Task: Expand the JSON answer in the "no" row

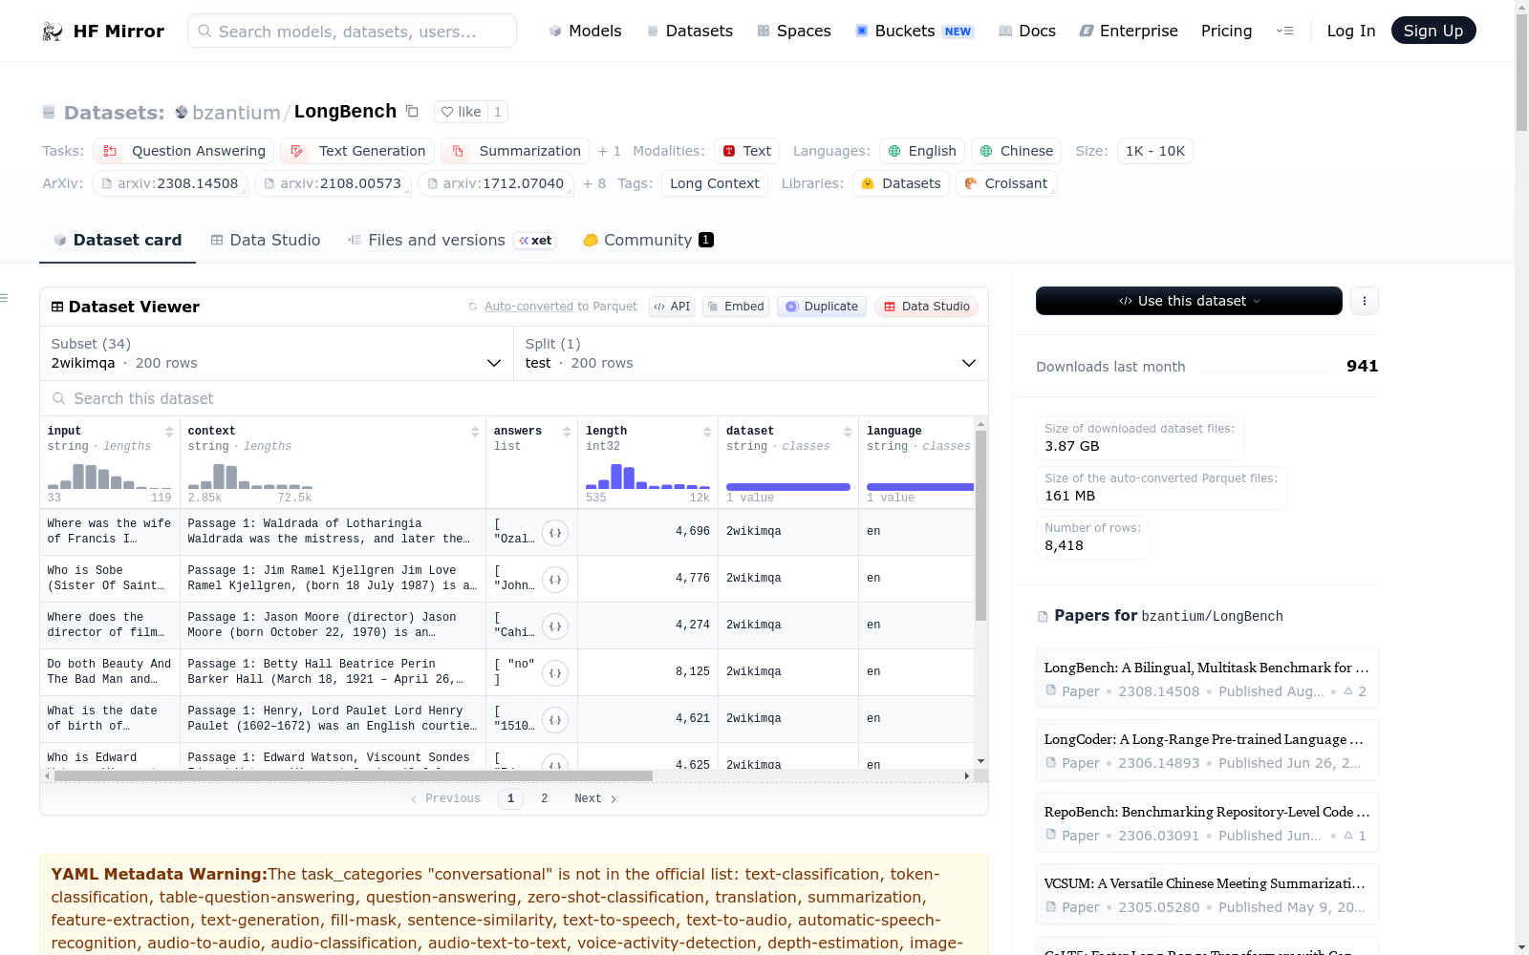Action: (555, 672)
